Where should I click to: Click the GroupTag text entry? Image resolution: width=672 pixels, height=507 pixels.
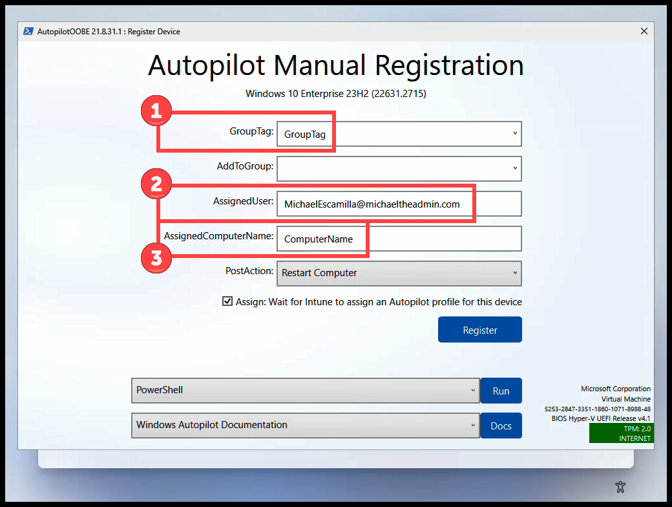pyautogui.click(x=388, y=135)
